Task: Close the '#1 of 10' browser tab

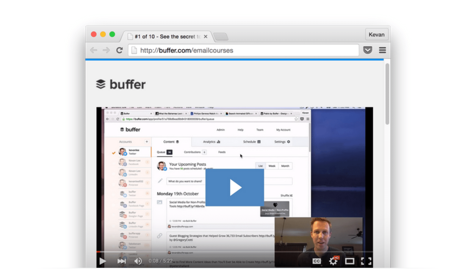Action: (206, 37)
